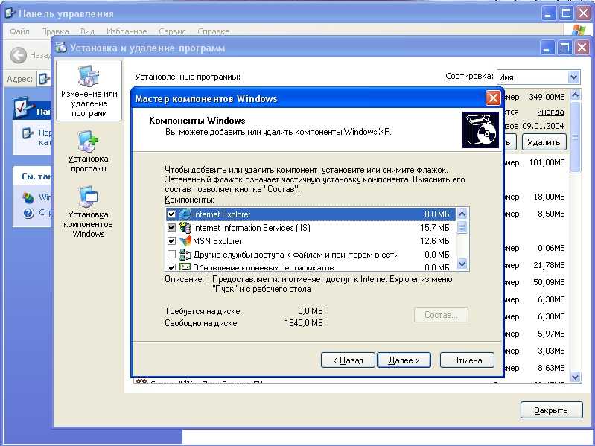The image size is (595, 446).
Task: Click the Панель управления title bar icon
Action: (x=10, y=13)
